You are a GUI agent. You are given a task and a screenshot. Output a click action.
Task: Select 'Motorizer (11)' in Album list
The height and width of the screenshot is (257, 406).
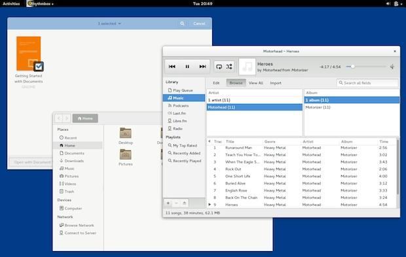pyautogui.click(x=352, y=107)
